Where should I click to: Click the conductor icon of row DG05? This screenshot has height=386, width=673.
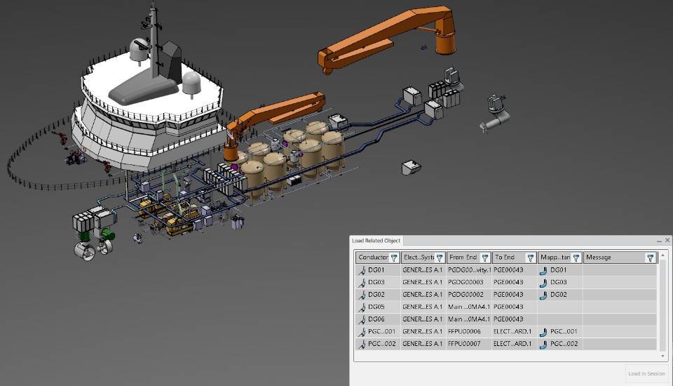coord(362,307)
